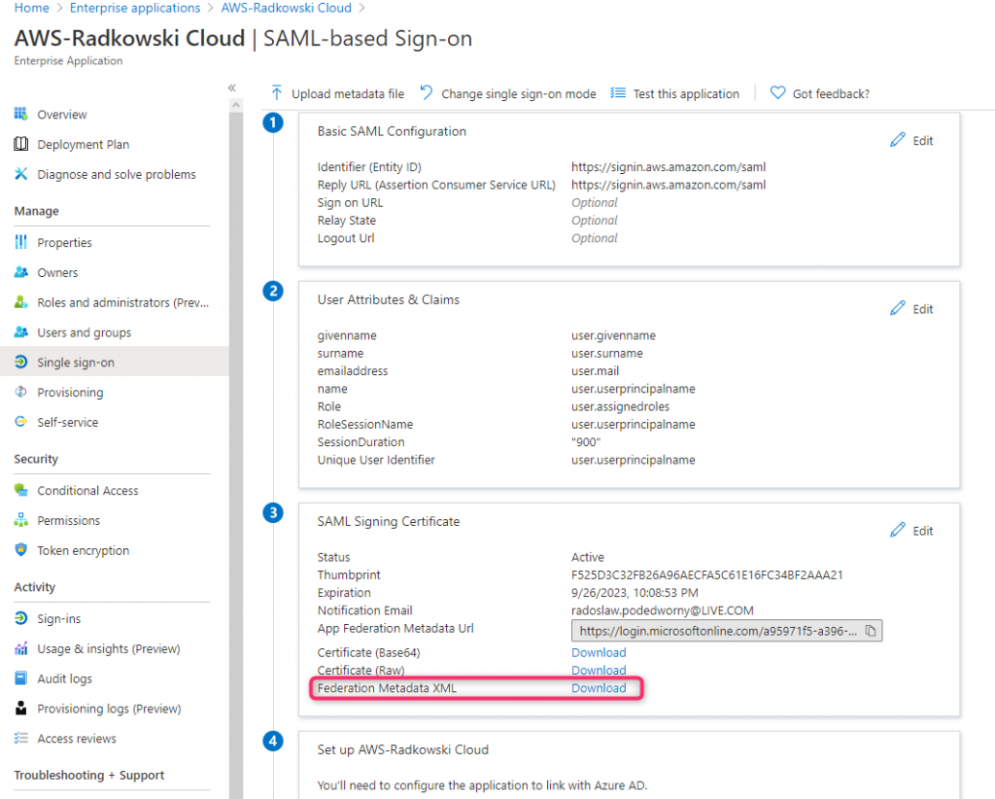Click the Usage & insights chart icon
995x799 pixels.
[21, 648]
